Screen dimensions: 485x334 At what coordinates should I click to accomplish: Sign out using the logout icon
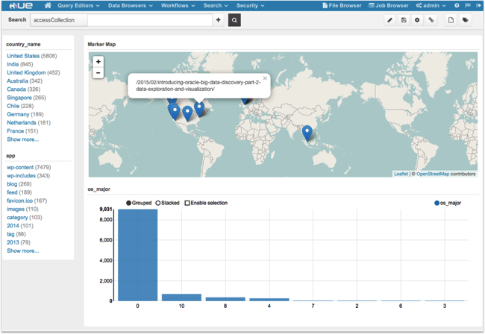478,5
